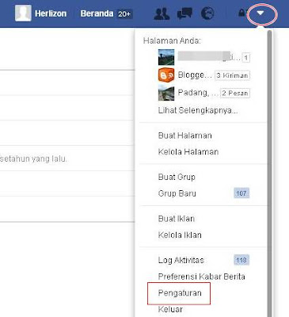Viewport: 289px width, 317px height.
Task: Click the text 'setahun yang lalu.'
Action: (34, 159)
